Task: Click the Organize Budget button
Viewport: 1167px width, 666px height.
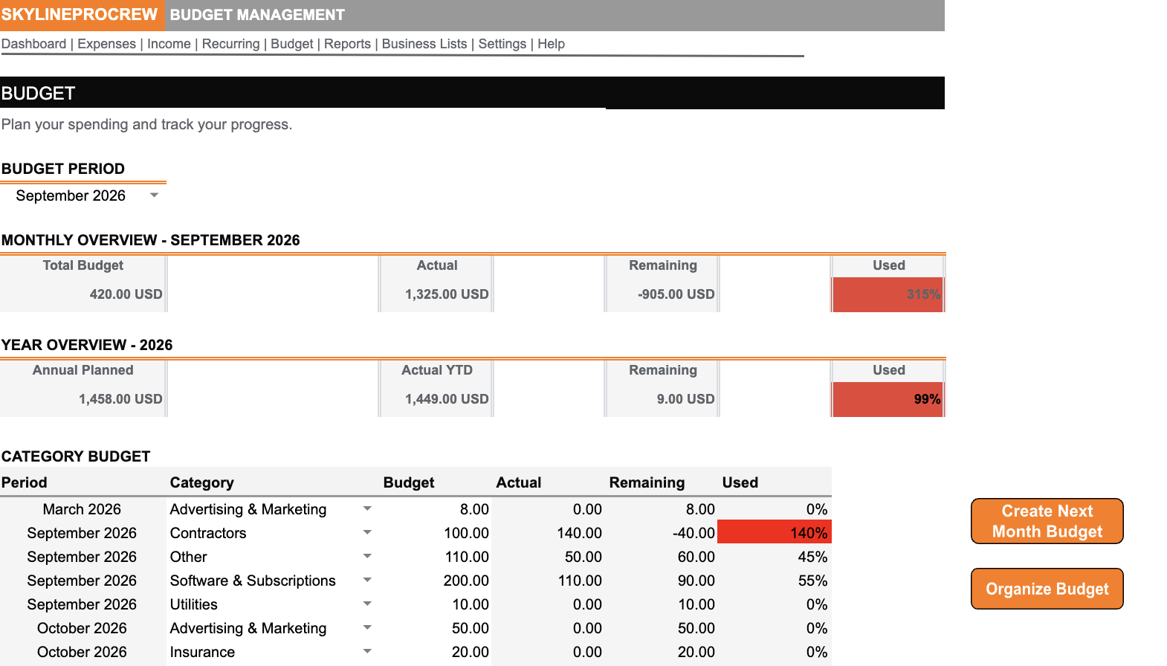Action: click(1047, 589)
